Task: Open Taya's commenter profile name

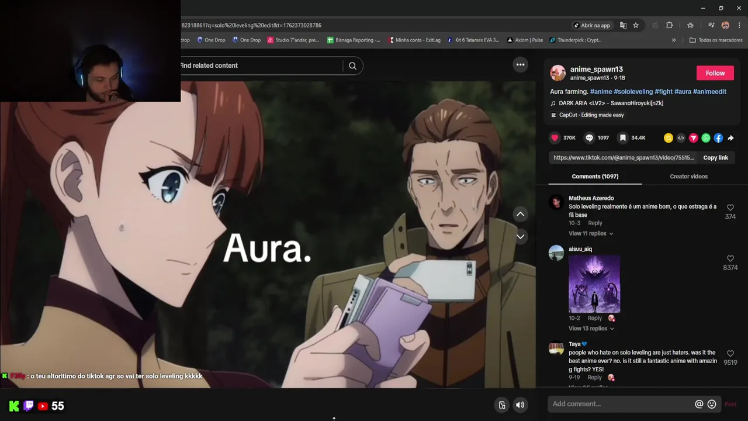Action: pos(574,344)
